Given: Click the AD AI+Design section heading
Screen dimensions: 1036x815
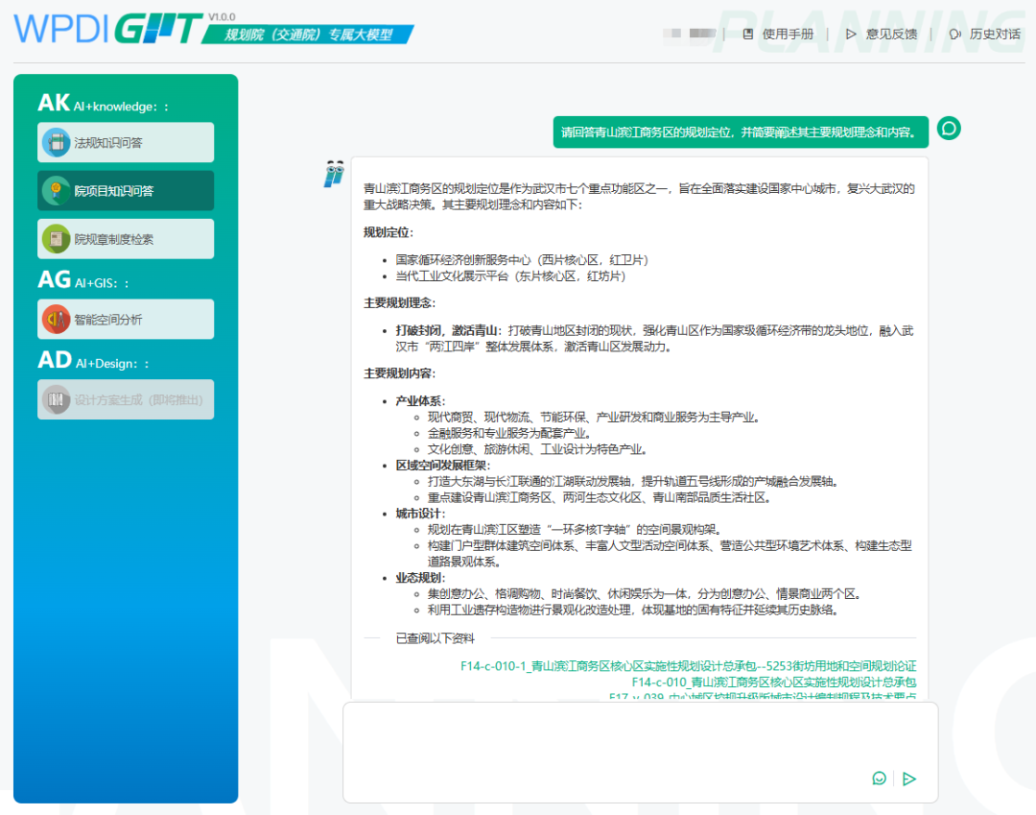Looking at the screenshot, I should (93, 361).
